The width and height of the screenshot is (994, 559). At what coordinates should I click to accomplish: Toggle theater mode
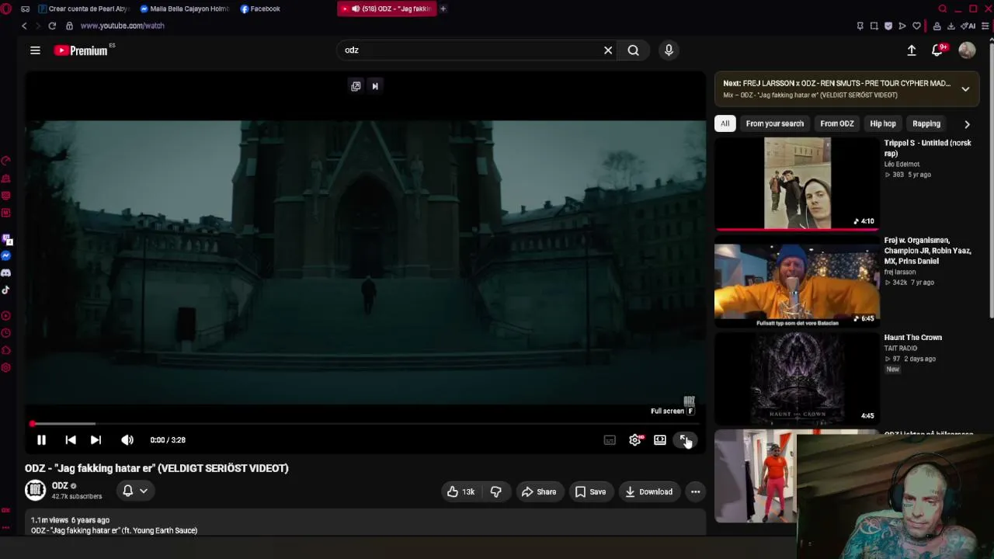660,440
